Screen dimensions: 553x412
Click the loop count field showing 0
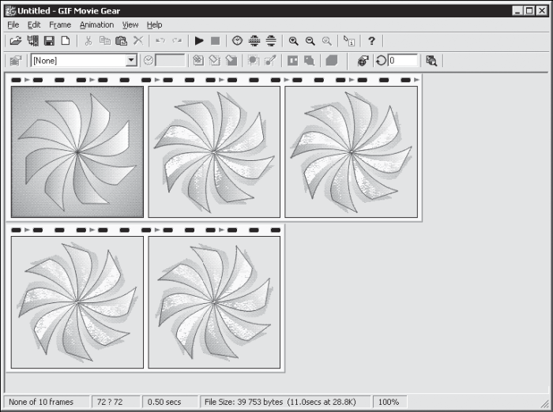[403, 60]
